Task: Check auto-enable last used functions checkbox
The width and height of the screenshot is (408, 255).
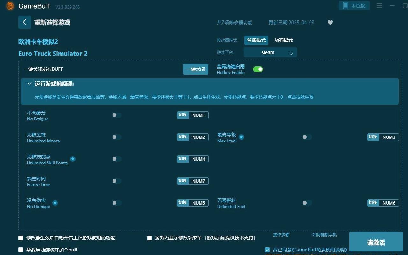Action: (21, 238)
